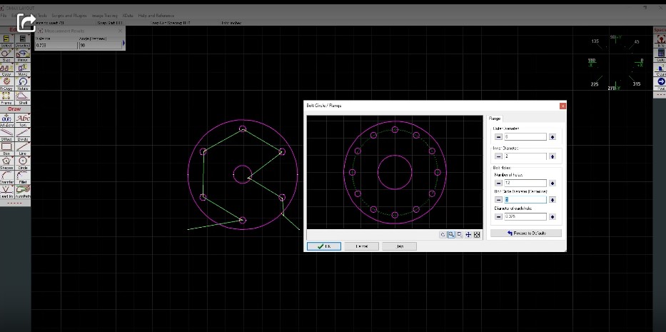Select the Text drawing tool
Screen dimensions: 666x332
coord(23,120)
